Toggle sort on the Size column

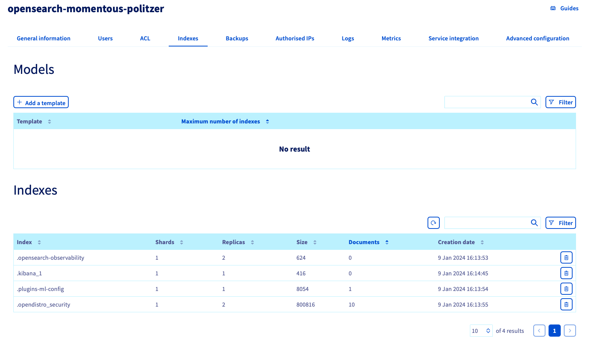314,242
